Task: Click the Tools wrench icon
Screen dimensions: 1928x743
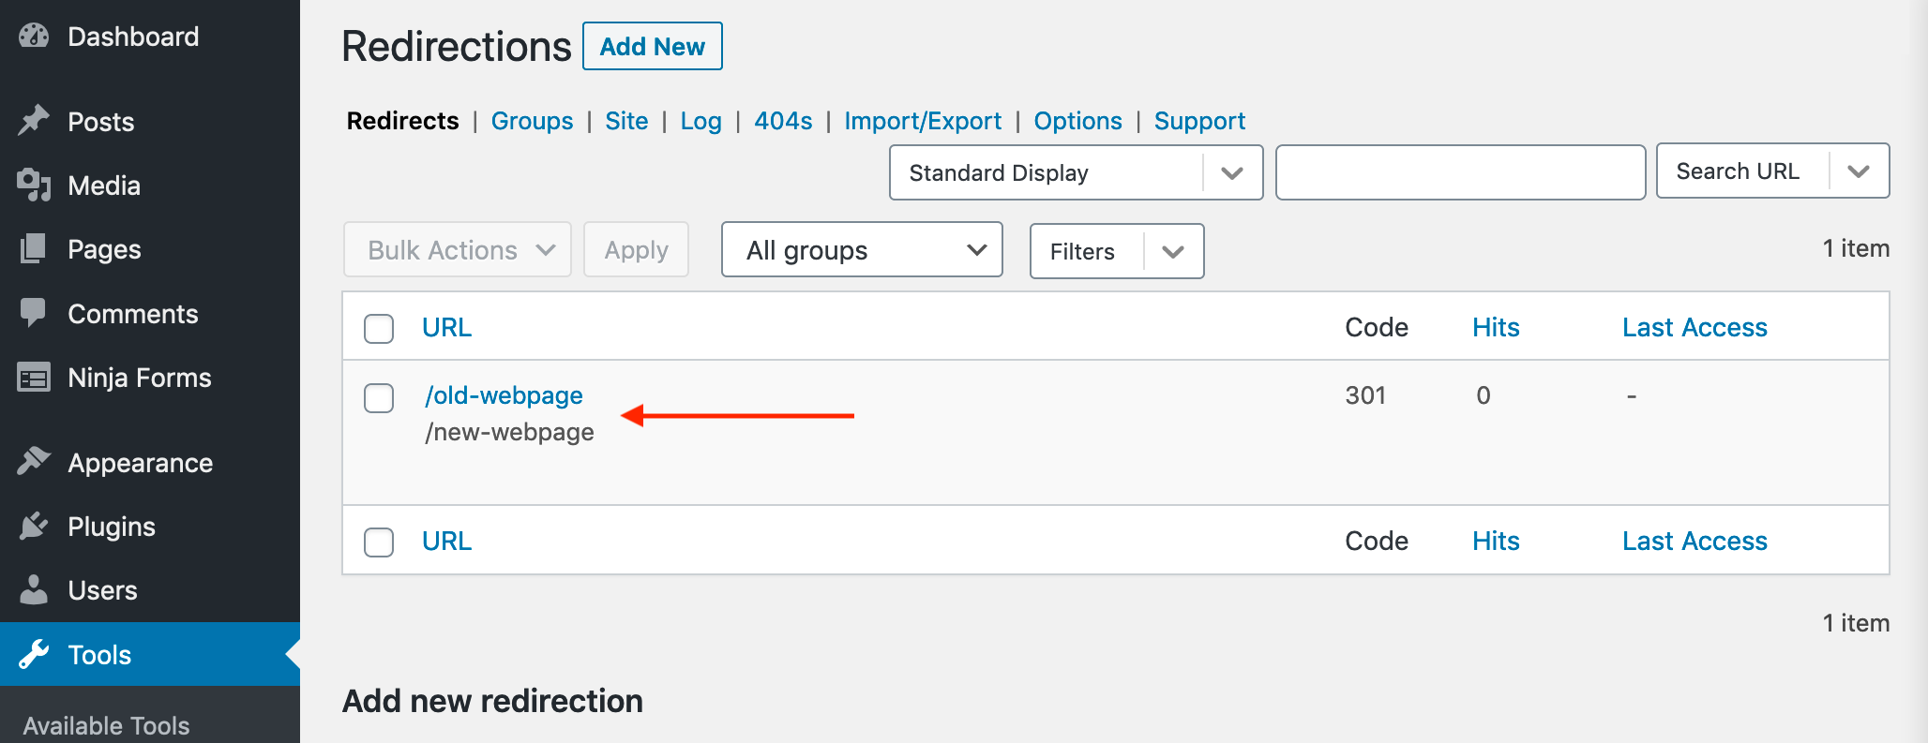Action: [x=34, y=654]
